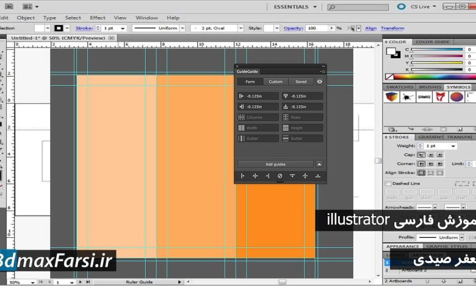Click the Rows icon in GuideGuide
The height and width of the screenshot is (286, 476).
286,117
